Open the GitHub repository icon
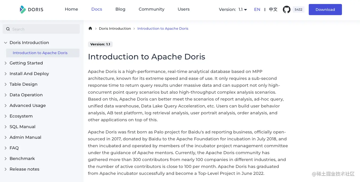Viewport: 360px width, 182px height. [x=286, y=10]
